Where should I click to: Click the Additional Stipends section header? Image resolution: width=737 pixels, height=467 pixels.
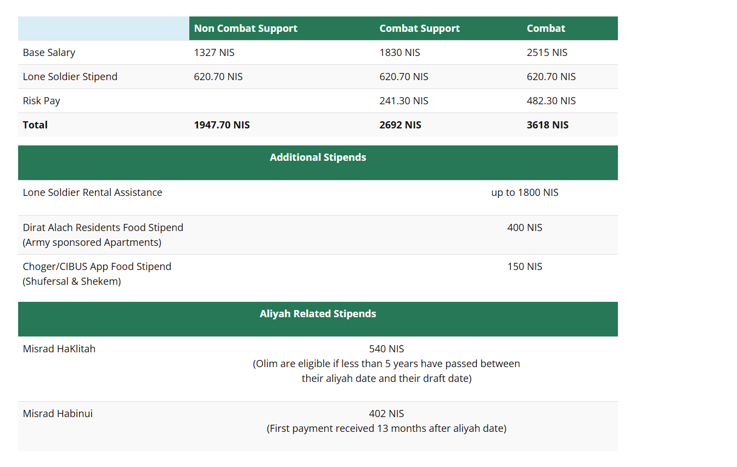coord(318,157)
